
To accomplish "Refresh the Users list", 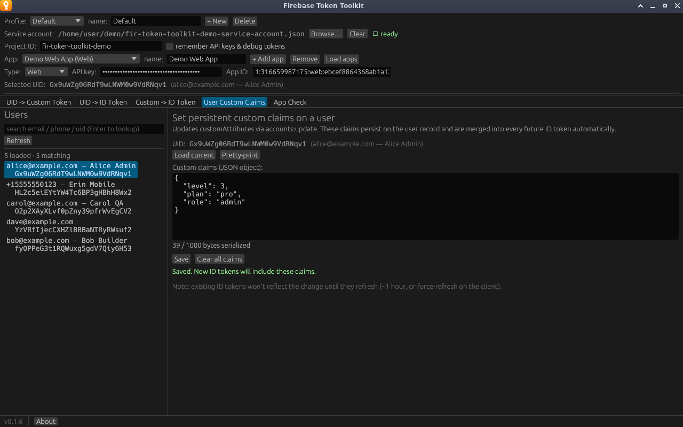I will tap(18, 141).
